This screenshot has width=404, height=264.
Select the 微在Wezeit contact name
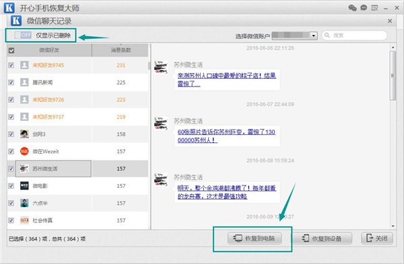tap(46, 151)
